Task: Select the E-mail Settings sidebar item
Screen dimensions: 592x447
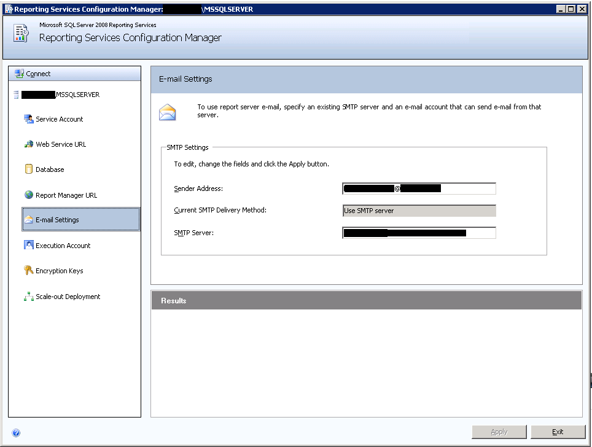Action: (x=81, y=219)
